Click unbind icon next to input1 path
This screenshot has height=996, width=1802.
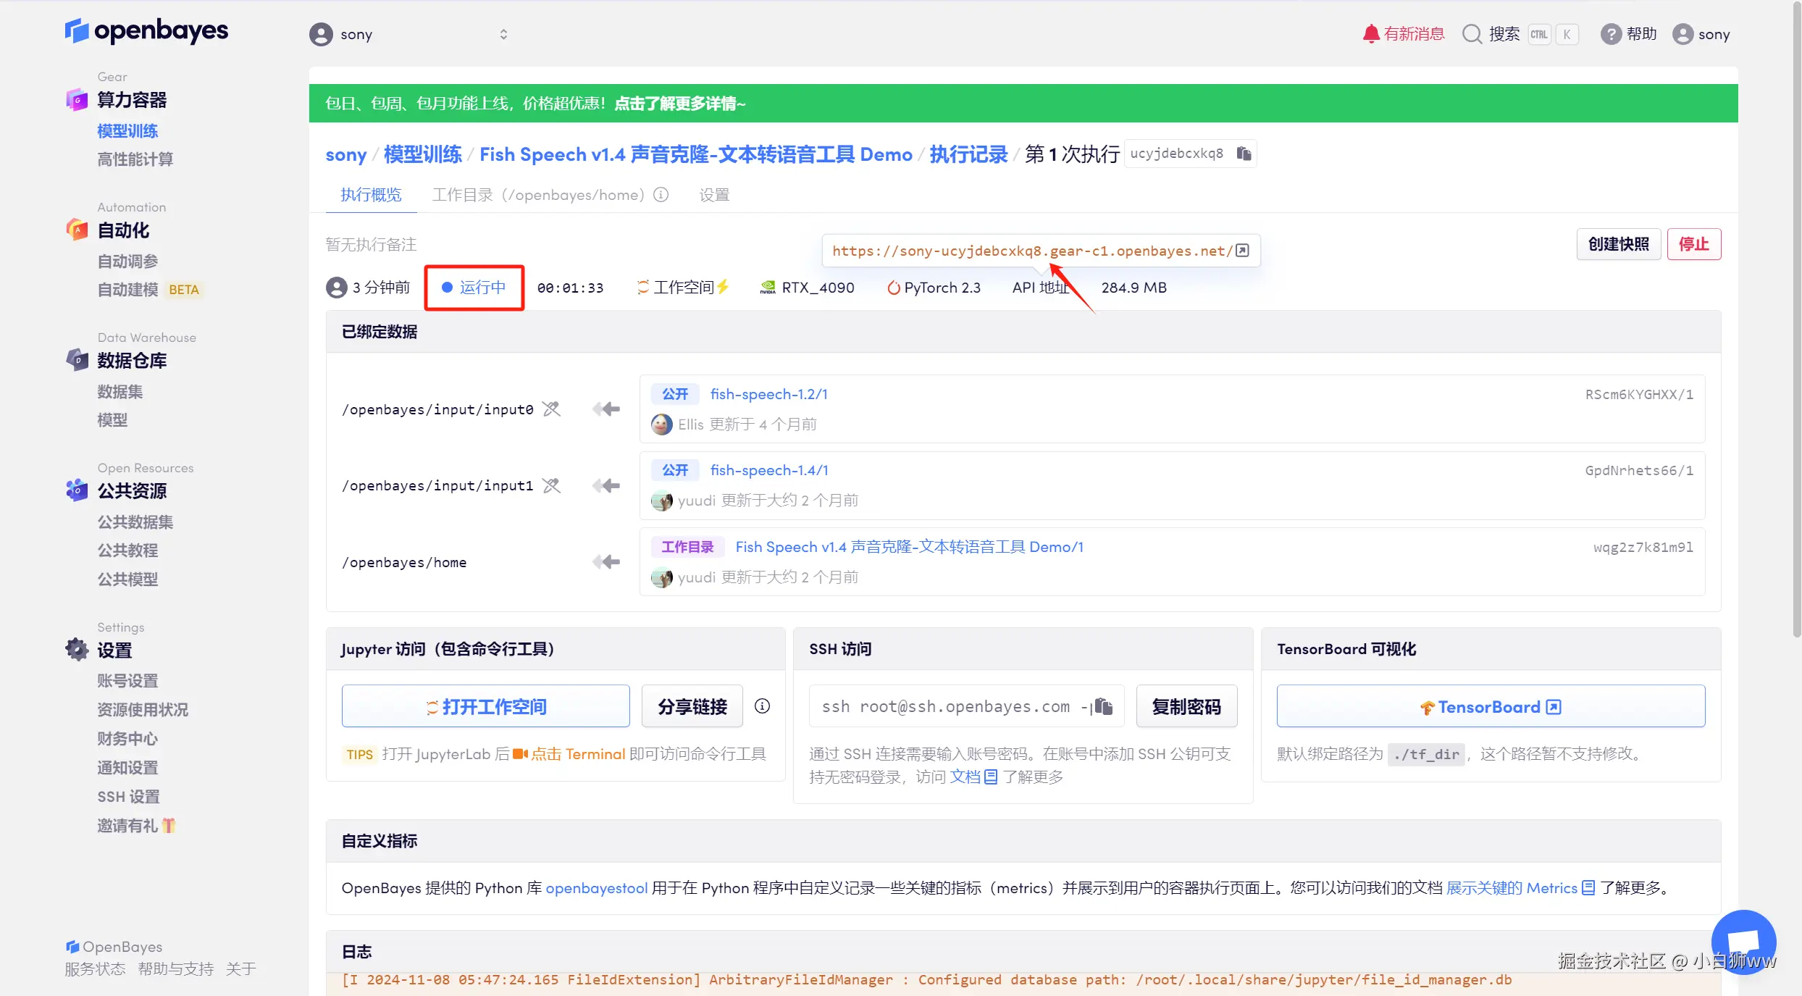click(552, 485)
